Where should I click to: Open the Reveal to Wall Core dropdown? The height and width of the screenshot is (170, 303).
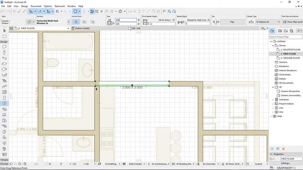(208, 20)
